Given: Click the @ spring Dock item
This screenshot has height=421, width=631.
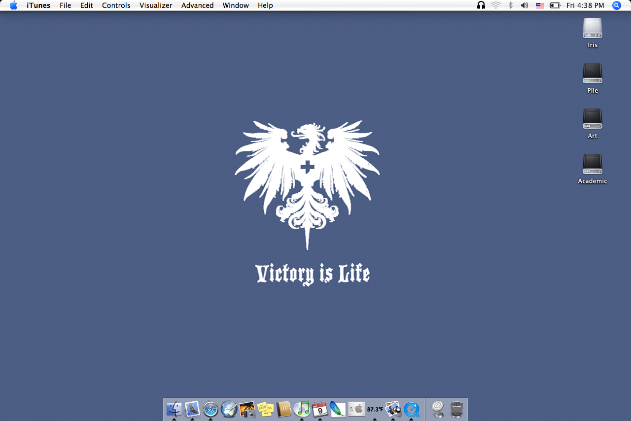Looking at the screenshot, I should point(438,409).
